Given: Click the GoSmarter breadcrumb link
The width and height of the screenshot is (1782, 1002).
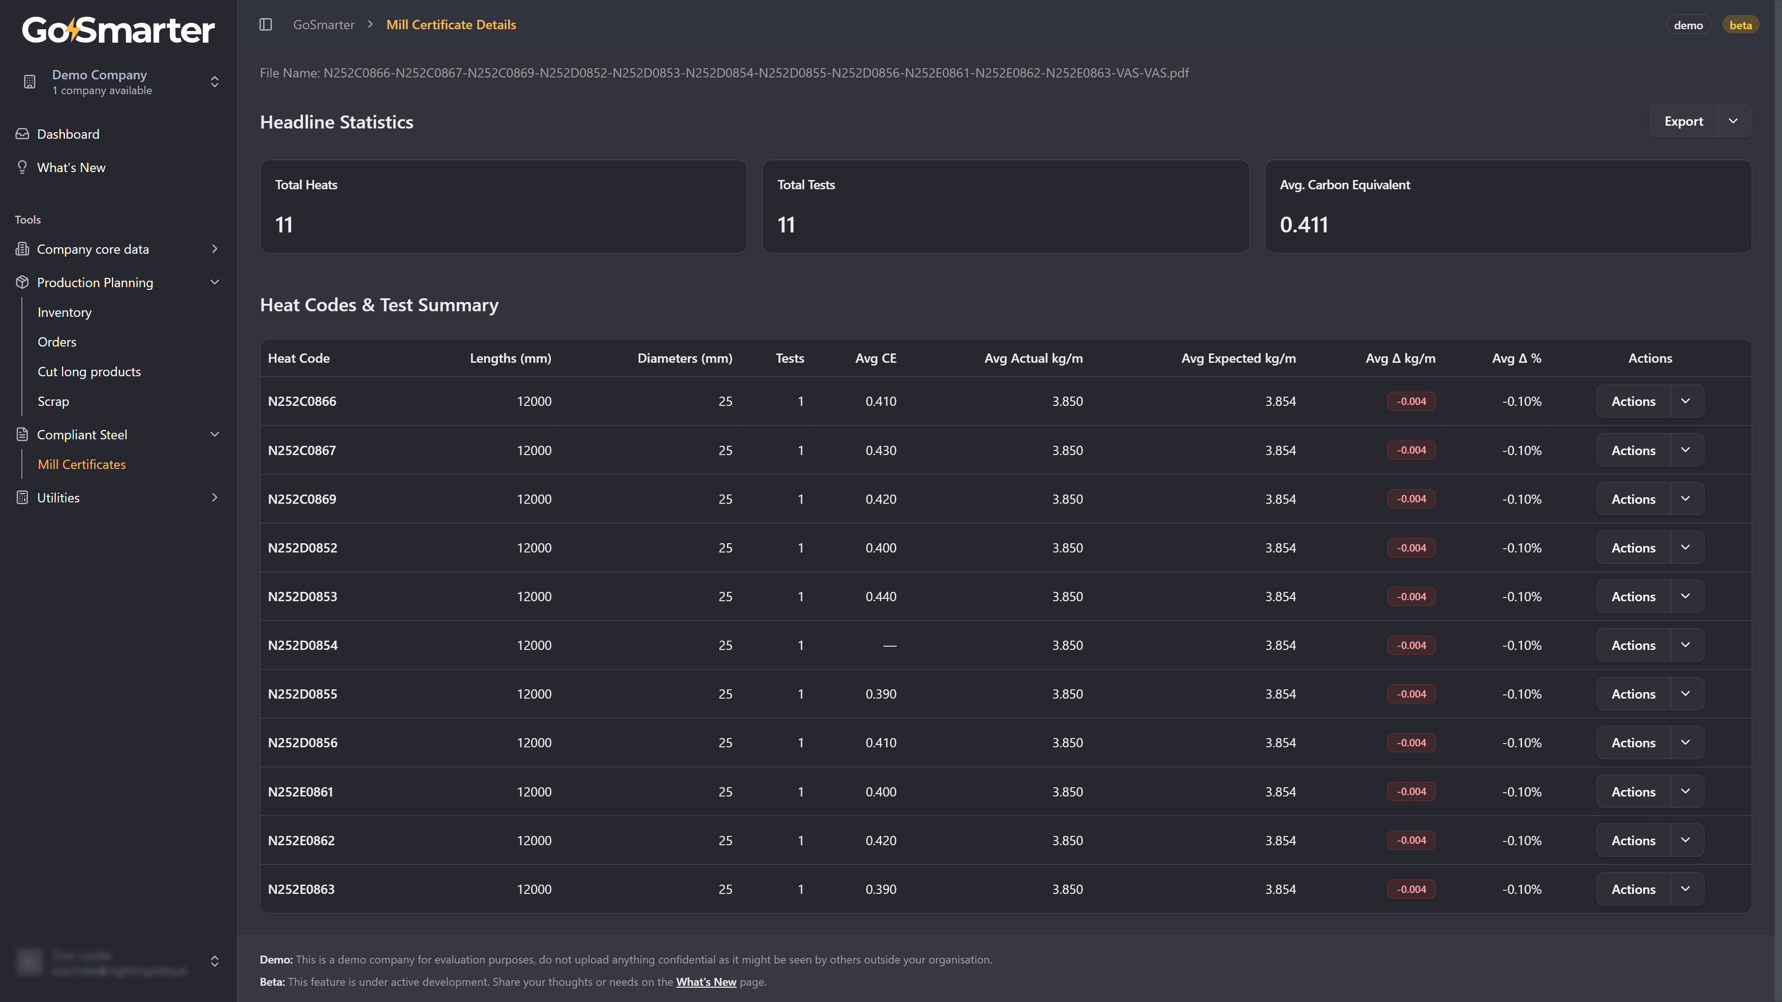Looking at the screenshot, I should point(324,25).
